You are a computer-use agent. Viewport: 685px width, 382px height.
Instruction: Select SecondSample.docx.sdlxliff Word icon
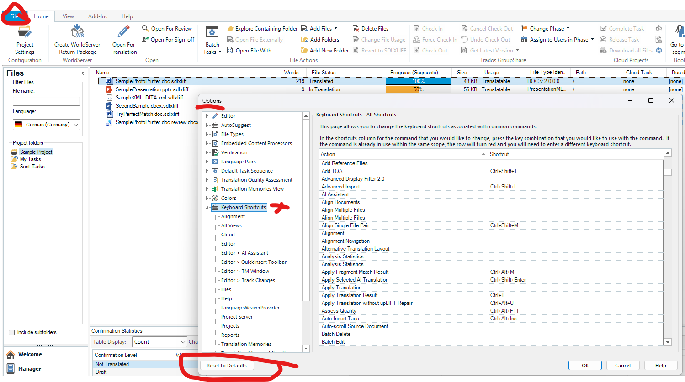click(109, 106)
